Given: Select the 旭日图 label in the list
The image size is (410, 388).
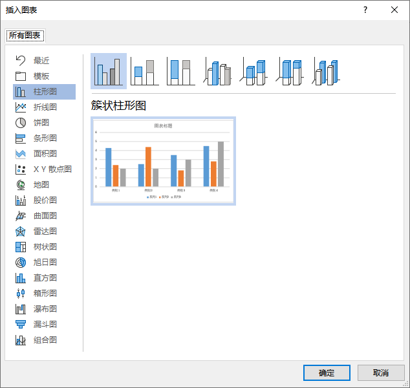Looking at the screenshot, I should point(45,263).
